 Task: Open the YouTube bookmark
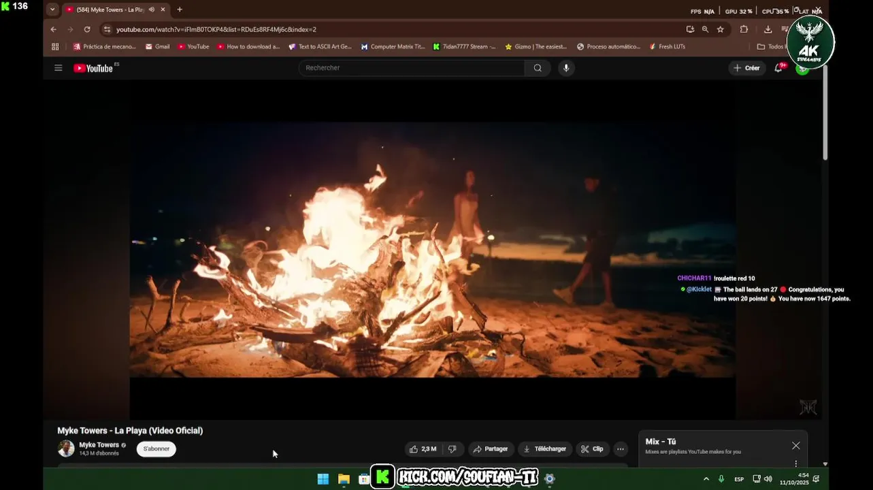pos(193,47)
